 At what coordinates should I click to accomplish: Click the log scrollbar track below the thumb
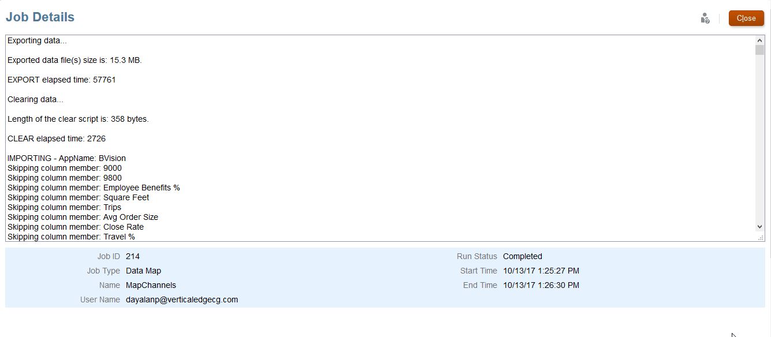tap(759, 138)
